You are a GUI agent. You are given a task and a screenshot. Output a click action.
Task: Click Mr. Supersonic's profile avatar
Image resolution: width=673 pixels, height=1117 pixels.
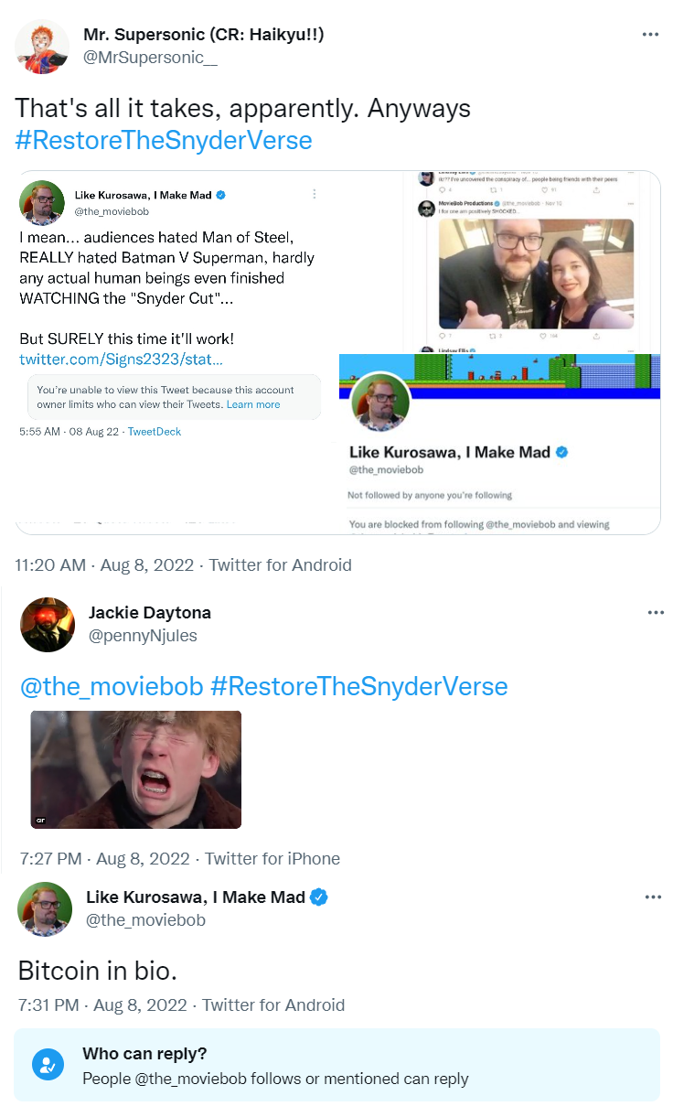(x=42, y=47)
